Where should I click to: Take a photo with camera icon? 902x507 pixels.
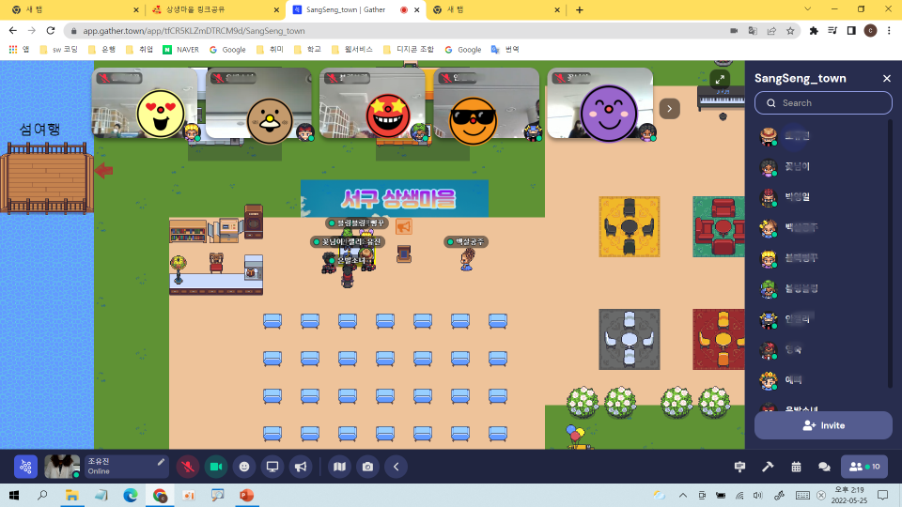[367, 467]
